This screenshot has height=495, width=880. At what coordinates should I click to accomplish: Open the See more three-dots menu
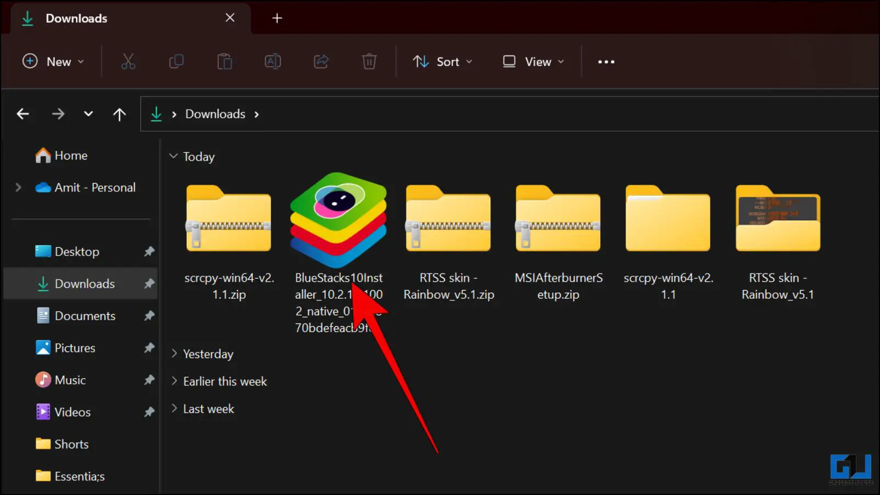[x=606, y=62]
